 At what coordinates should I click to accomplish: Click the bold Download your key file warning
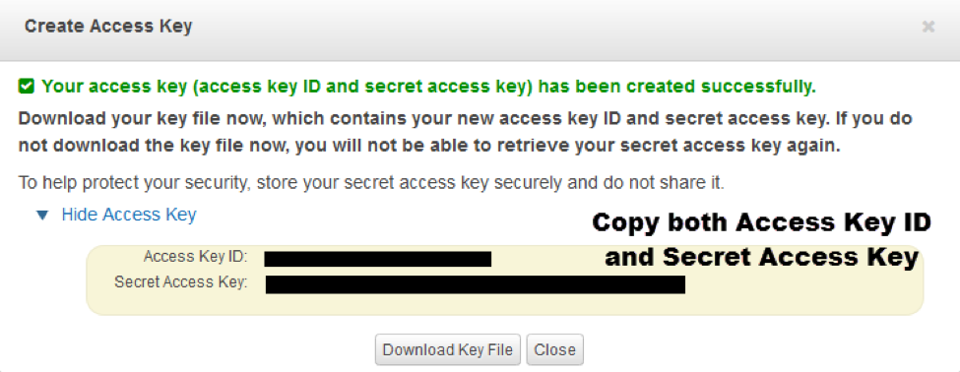click(466, 132)
